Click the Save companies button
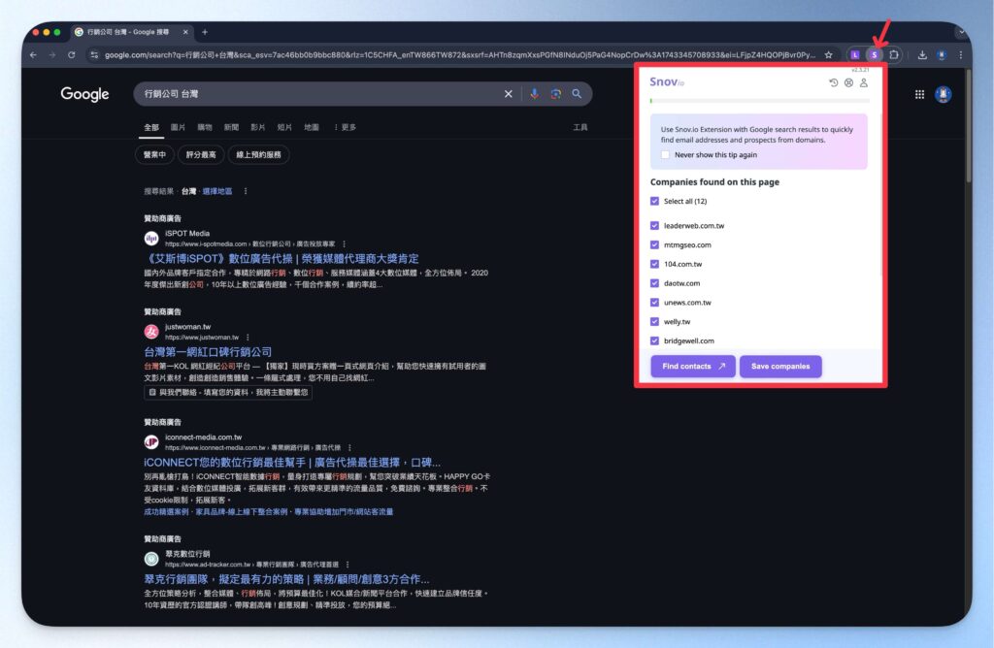The height and width of the screenshot is (648, 994). pyautogui.click(x=780, y=366)
